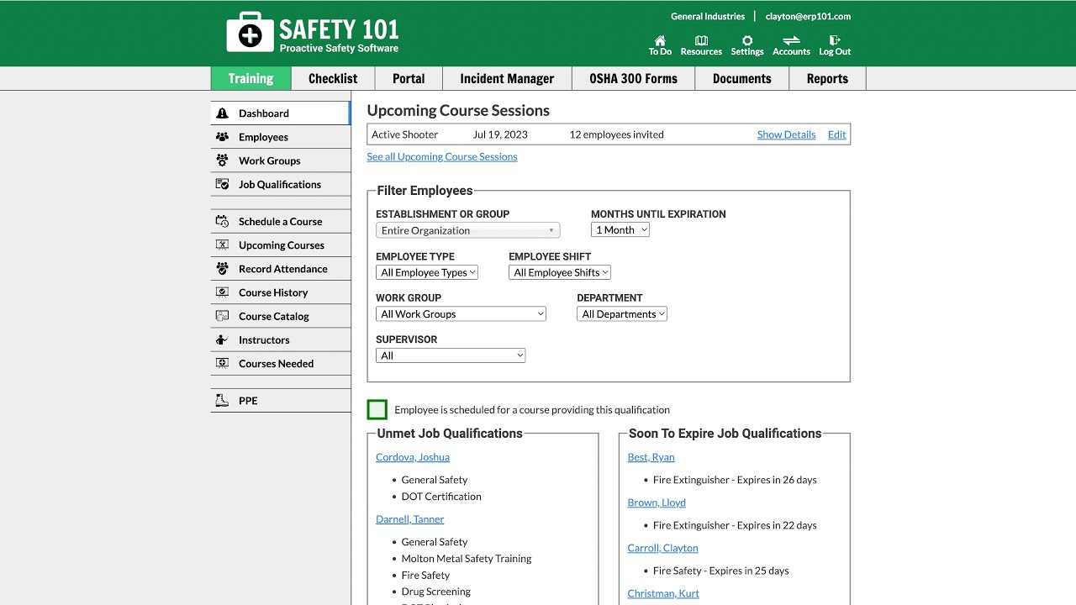Click '12 employees invited' text

pos(616,134)
